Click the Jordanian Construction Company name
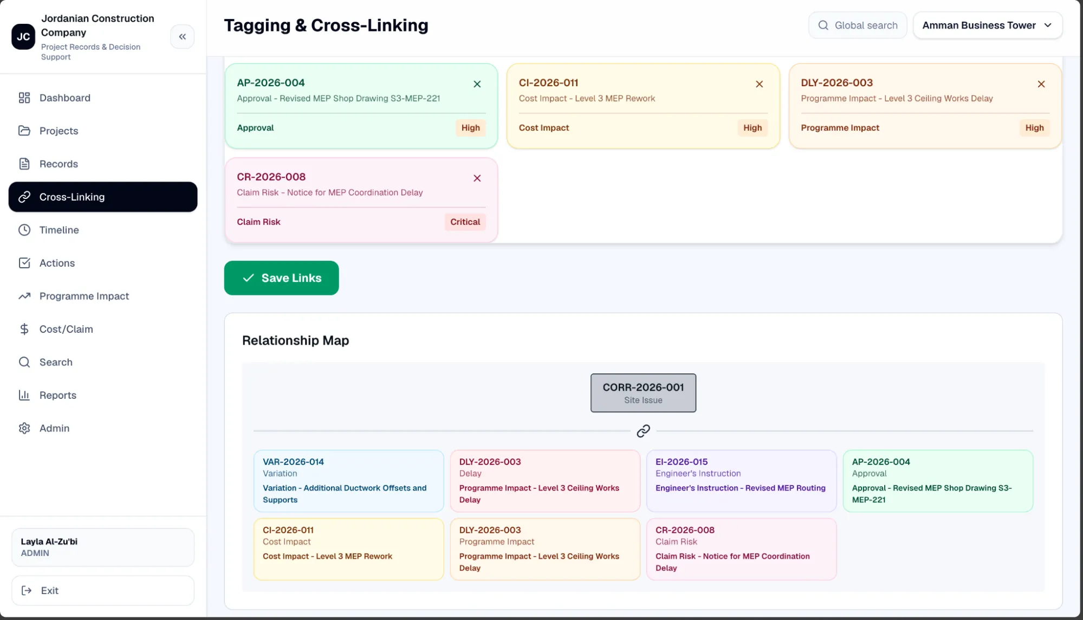 [x=98, y=25]
